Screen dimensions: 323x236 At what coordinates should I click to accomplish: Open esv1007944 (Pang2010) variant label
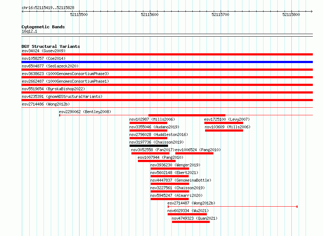click(x=160, y=157)
